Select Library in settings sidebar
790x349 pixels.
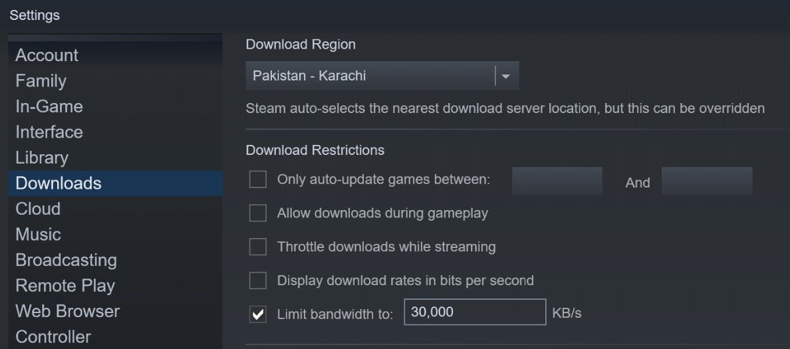coord(41,158)
